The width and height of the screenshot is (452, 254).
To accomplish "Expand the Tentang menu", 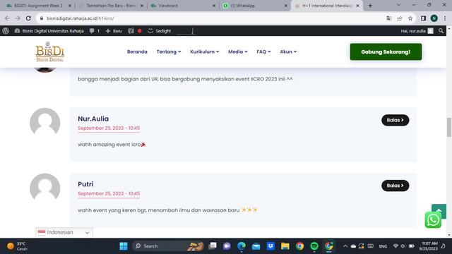I will [169, 52].
